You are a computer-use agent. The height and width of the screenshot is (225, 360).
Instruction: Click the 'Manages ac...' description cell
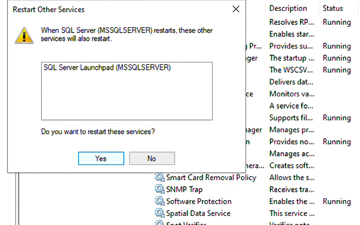[x=292, y=154]
